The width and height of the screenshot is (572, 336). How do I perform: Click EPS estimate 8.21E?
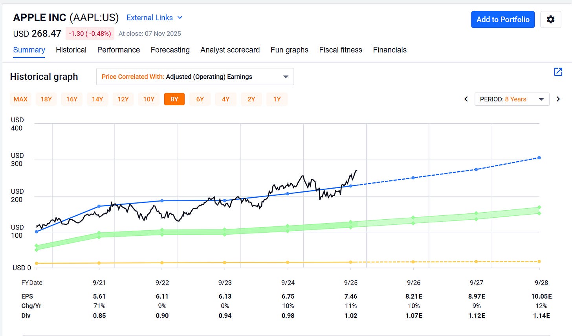coord(414,296)
